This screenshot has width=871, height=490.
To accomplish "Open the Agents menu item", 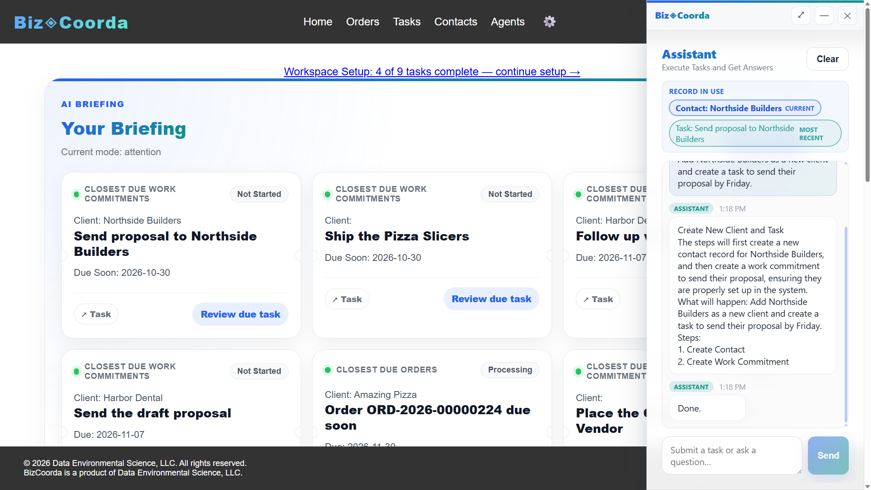I will click(508, 22).
